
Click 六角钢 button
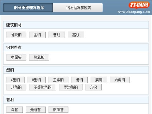pyautogui.click(x=120, y=80)
